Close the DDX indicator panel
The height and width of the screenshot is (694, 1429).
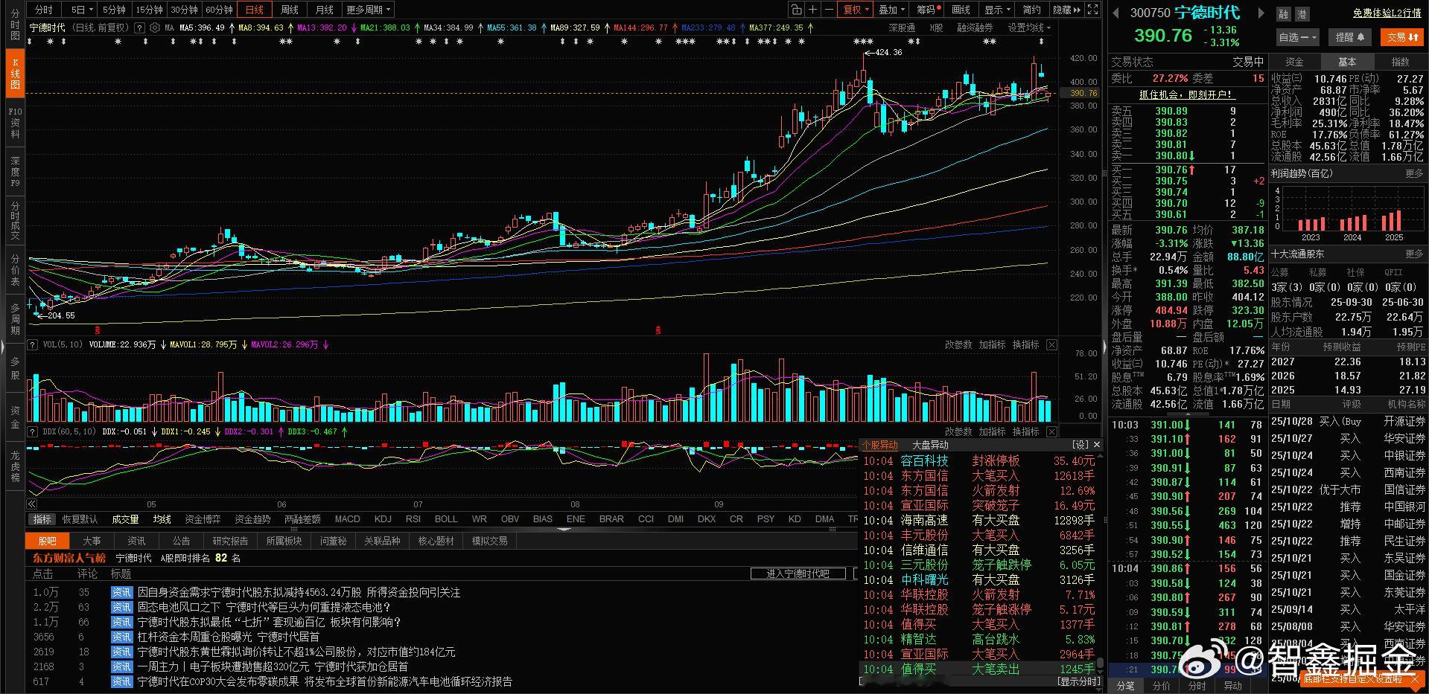pyautogui.click(x=1051, y=431)
